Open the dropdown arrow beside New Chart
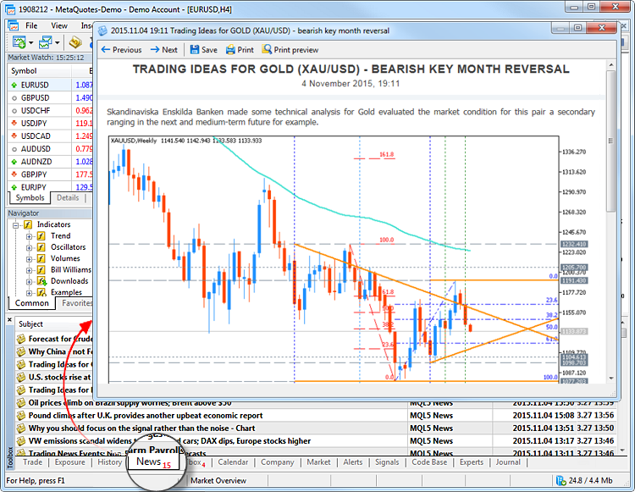Viewport: 635px width, 492px height. pyautogui.click(x=30, y=42)
